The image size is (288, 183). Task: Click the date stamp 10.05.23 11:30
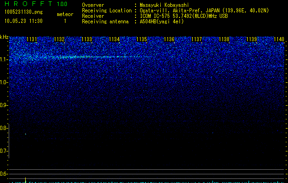coord(23,21)
